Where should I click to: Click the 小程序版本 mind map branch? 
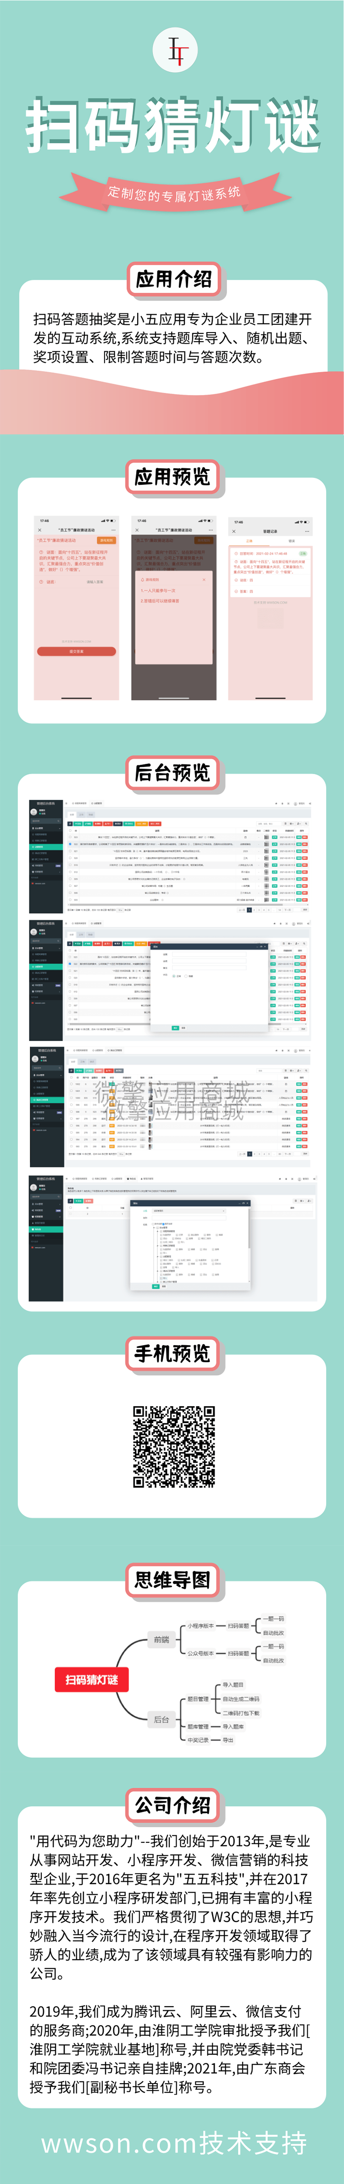201,1626
